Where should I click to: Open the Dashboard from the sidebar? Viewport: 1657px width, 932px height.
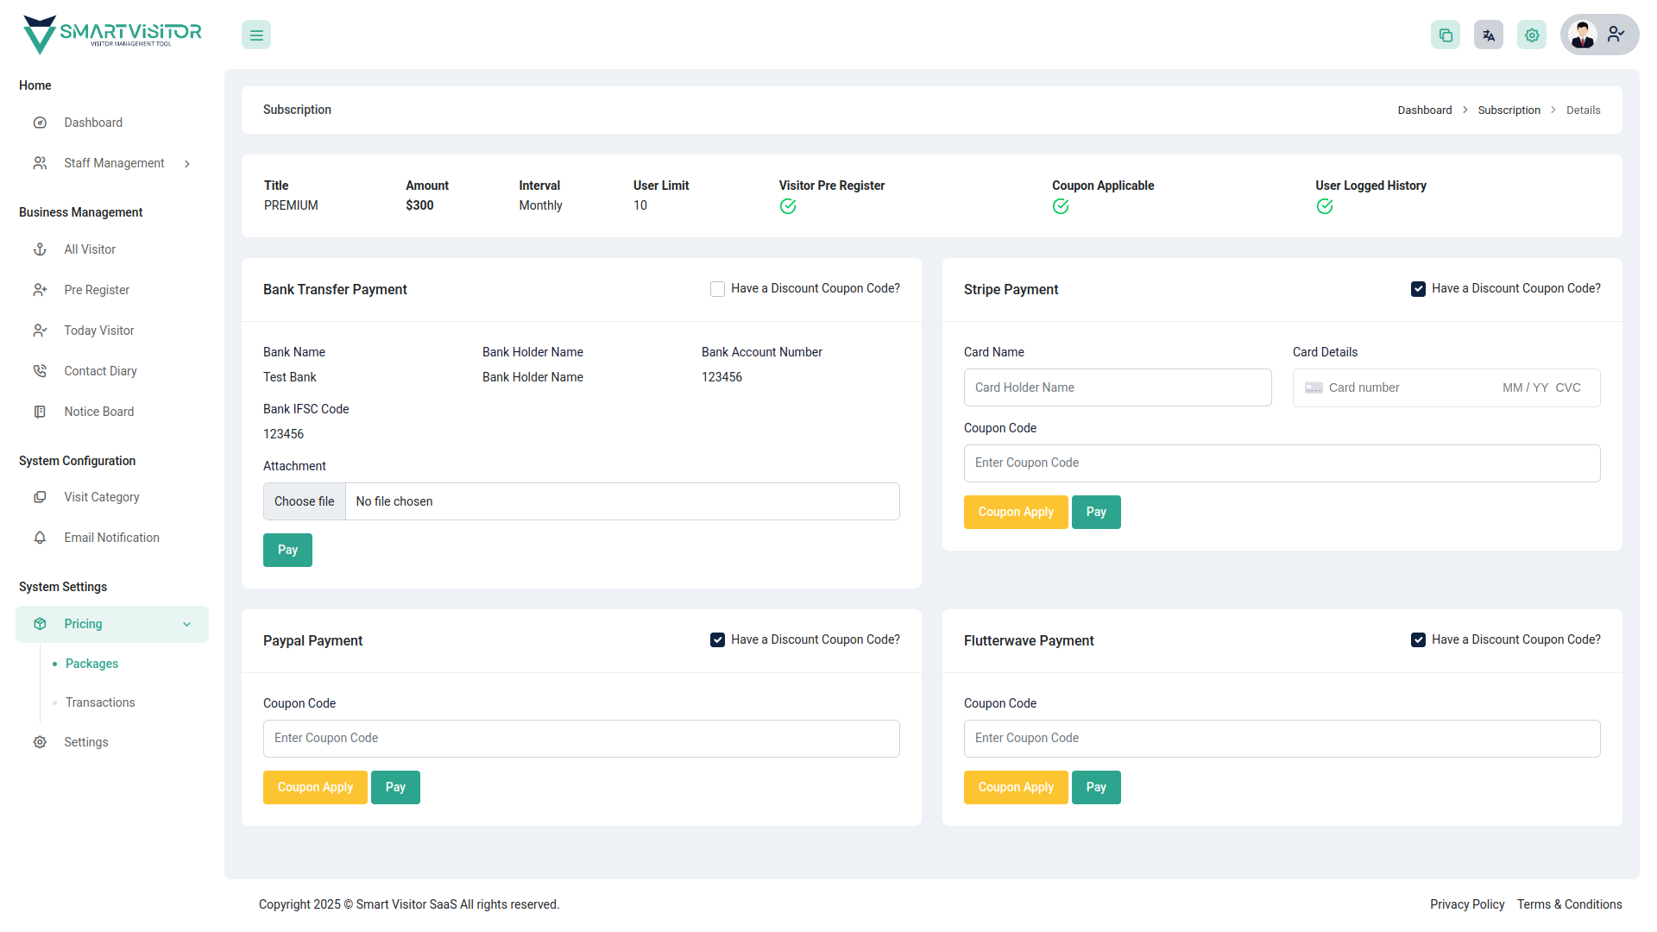92,122
